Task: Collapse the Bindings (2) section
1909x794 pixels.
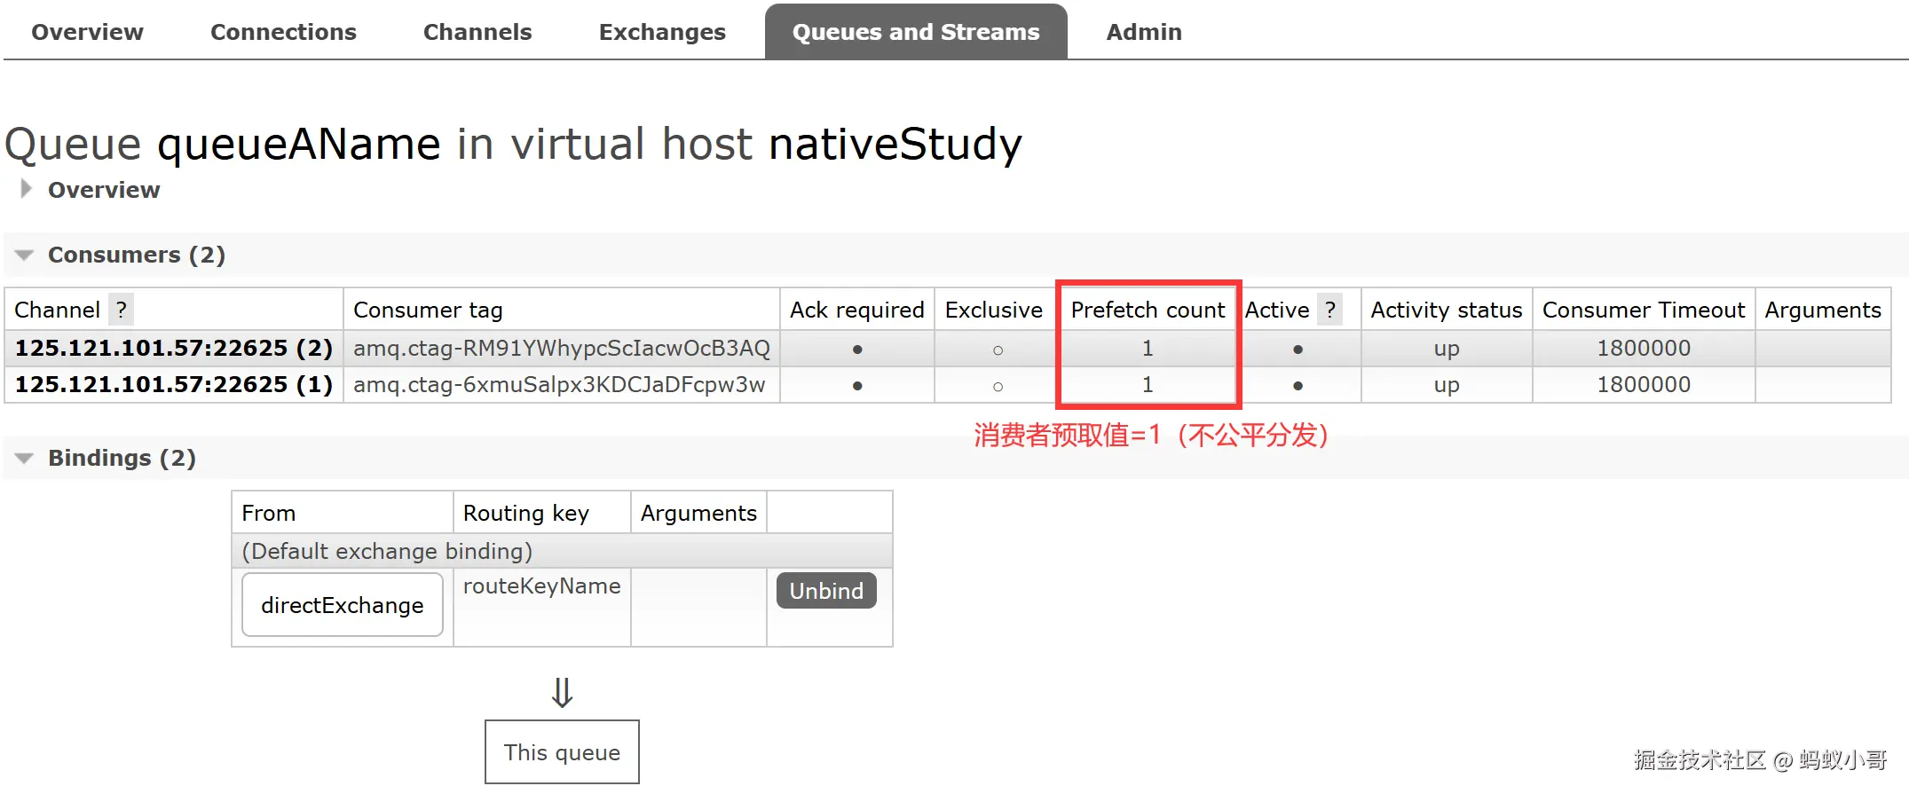Action: [x=122, y=458]
